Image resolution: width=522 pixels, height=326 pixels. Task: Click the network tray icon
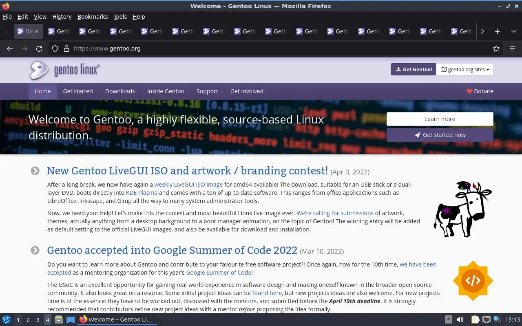(486, 319)
